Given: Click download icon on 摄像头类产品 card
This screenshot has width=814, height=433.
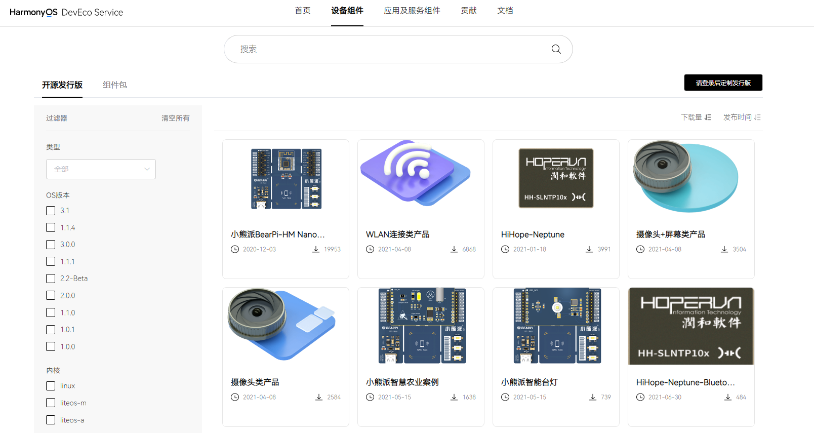Looking at the screenshot, I should click(x=319, y=397).
